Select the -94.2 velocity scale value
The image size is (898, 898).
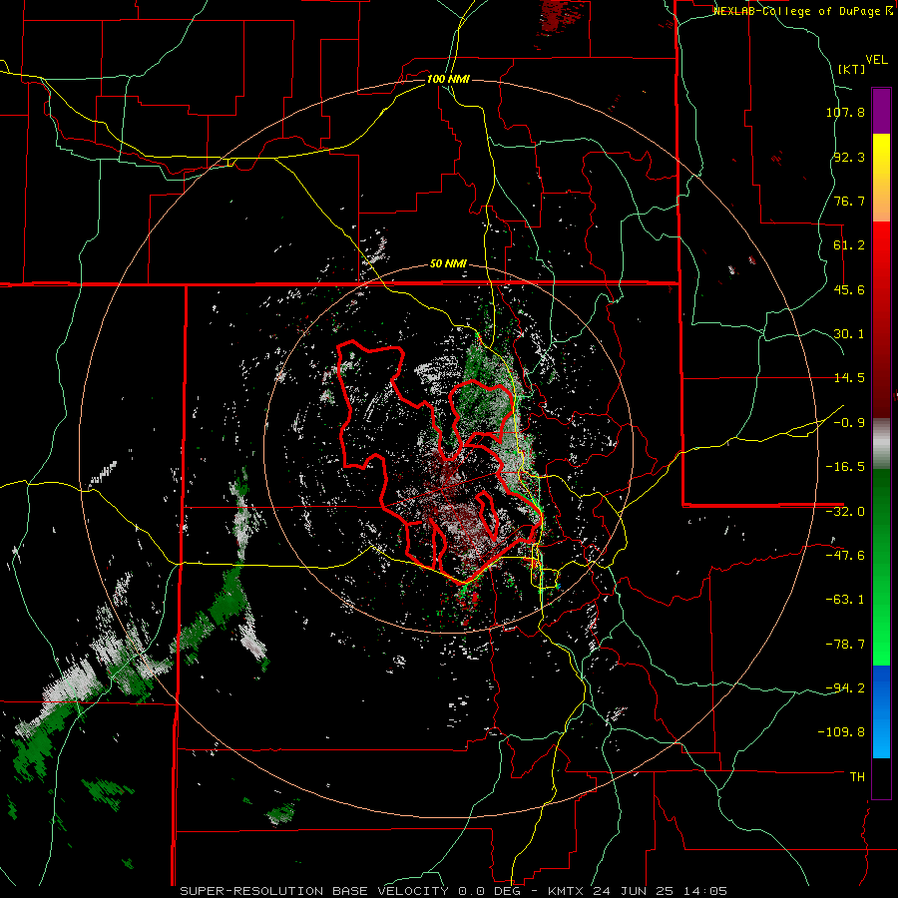(845, 687)
